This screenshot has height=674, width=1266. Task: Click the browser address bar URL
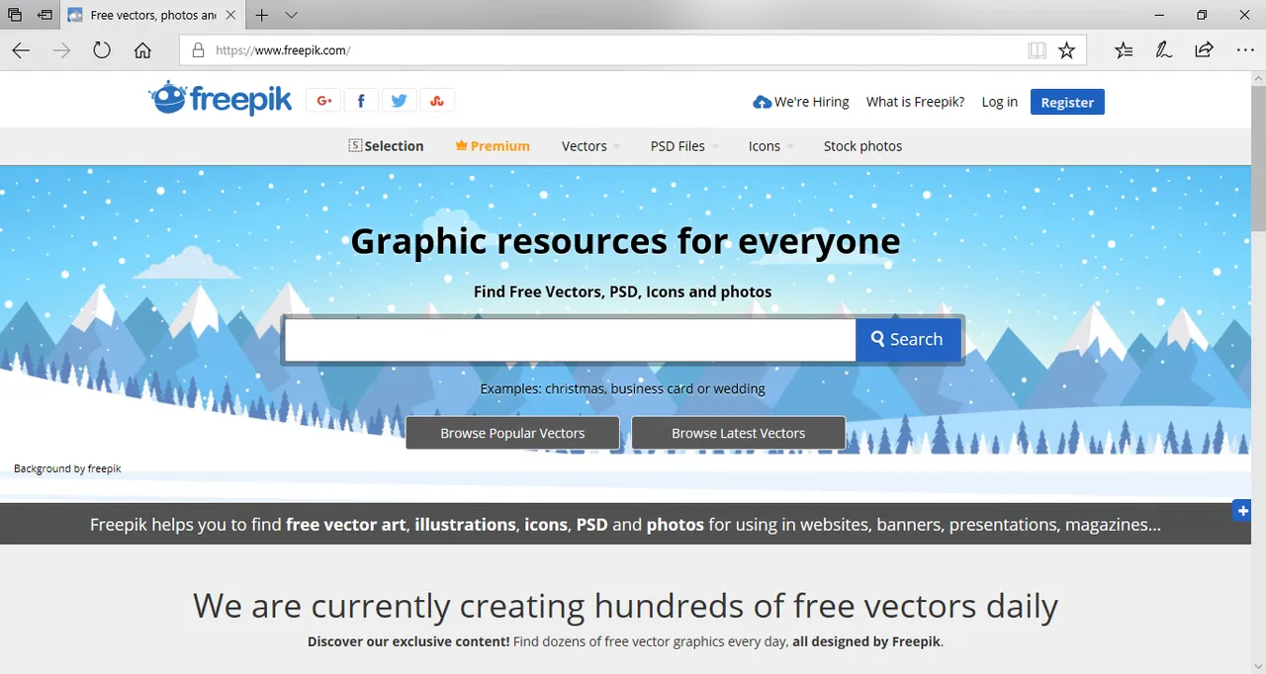click(x=283, y=50)
